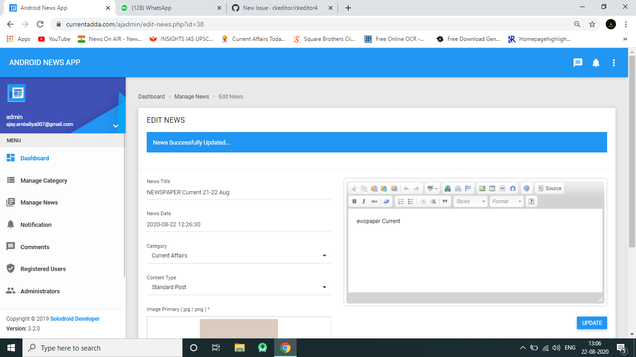
Task: Insert an anchor using the flag icon
Action: click(x=467, y=188)
